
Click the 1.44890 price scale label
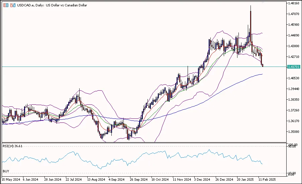coord(293,35)
